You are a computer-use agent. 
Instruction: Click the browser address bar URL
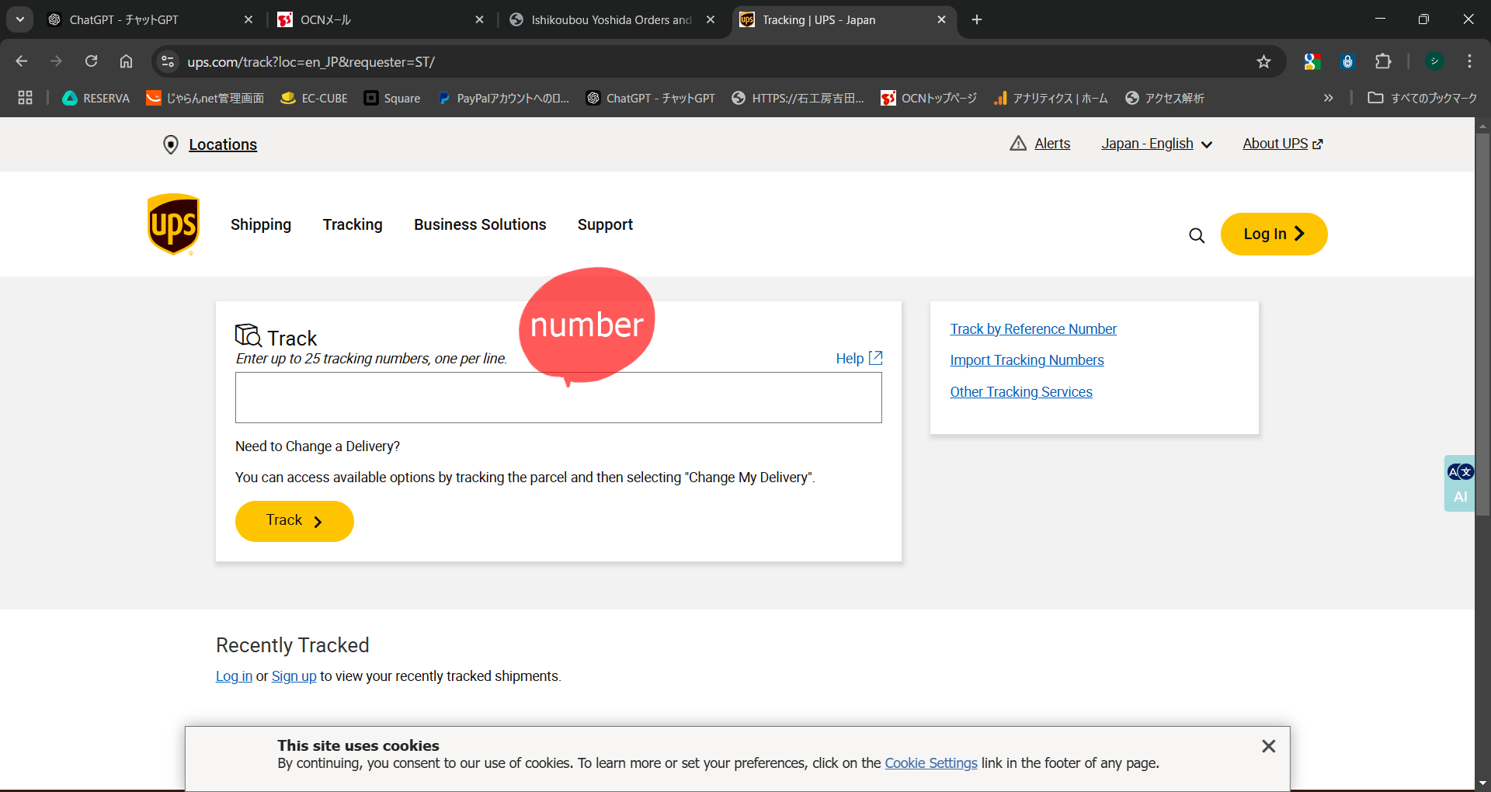[311, 61]
